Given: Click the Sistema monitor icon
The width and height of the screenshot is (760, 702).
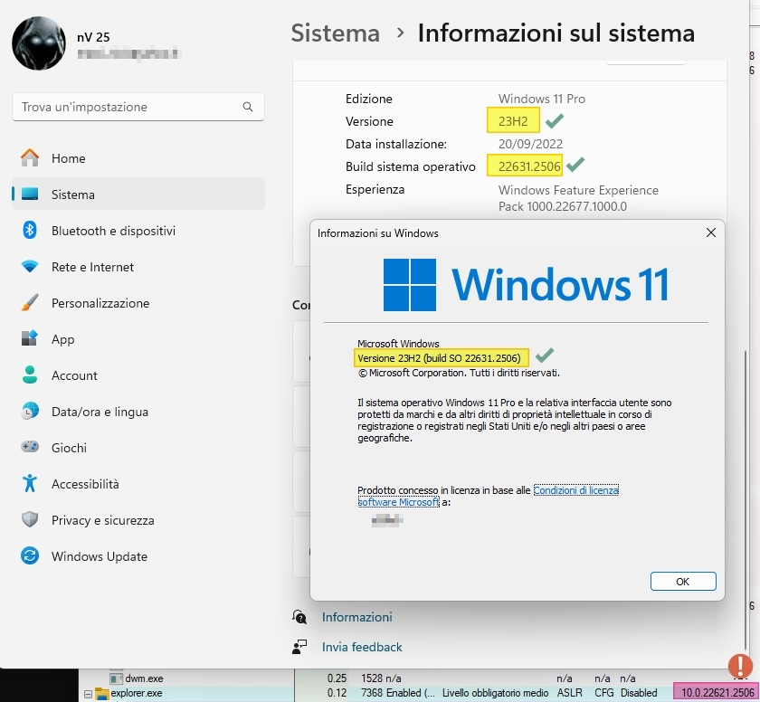Looking at the screenshot, I should coord(30,194).
